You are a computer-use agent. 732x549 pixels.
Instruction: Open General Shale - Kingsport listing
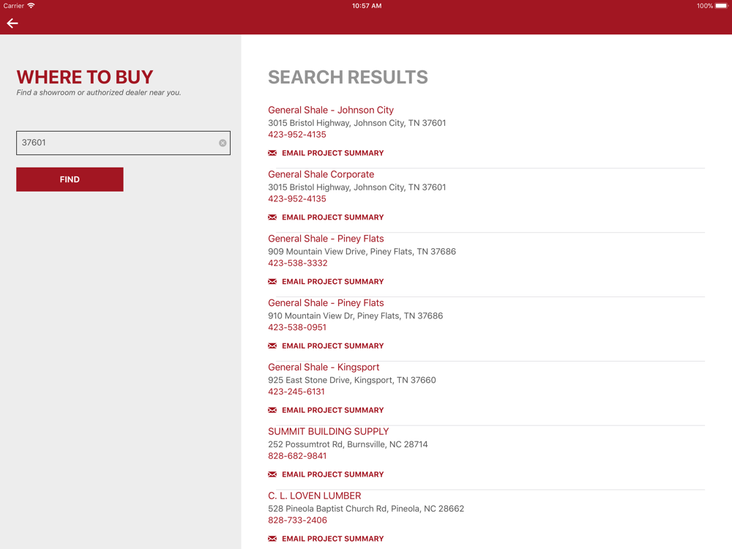coord(324,367)
